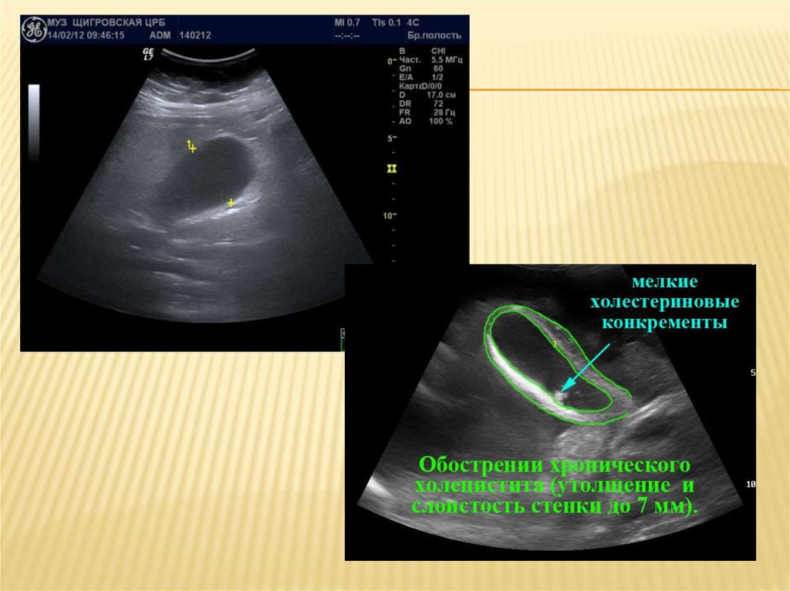The image size is (790, 591).
Task: Click the green caption Обострении хронического холецистита
Action: [x=554, y=485]
